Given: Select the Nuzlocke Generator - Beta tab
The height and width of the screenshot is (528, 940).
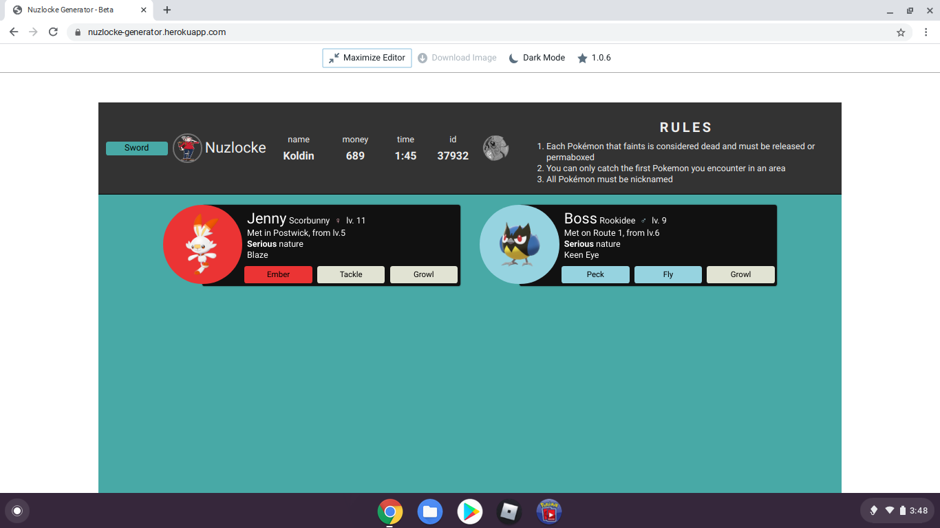Looking at the screenshot, I should click(x=78, y=10).
